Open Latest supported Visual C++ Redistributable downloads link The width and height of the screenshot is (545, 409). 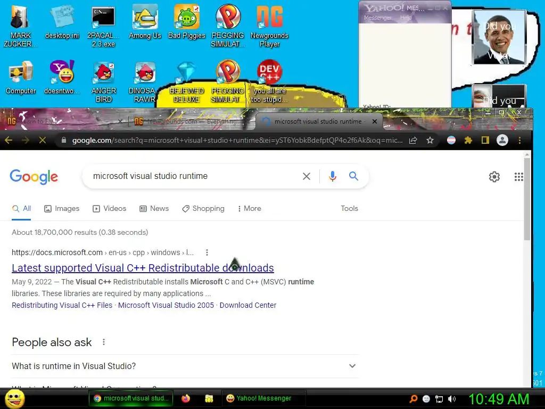143,268
